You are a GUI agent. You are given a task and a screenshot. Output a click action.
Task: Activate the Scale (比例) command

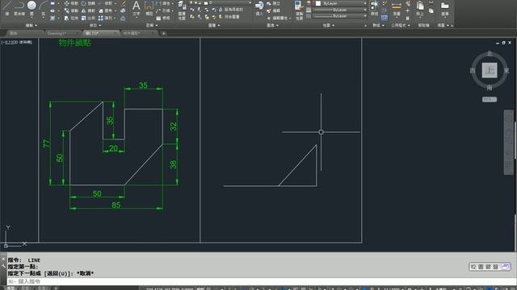(x=88, y=18)
